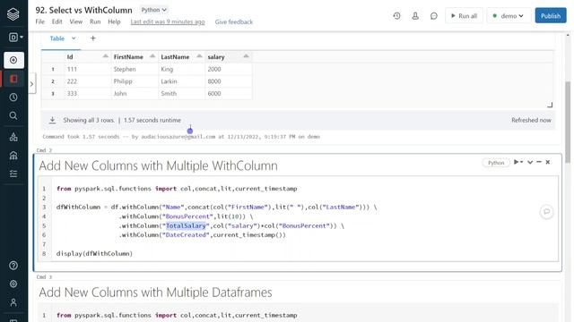
Task: Click the highlighted TotalSalary text in code
Action: pyautogui.click(x=186, y=225)
